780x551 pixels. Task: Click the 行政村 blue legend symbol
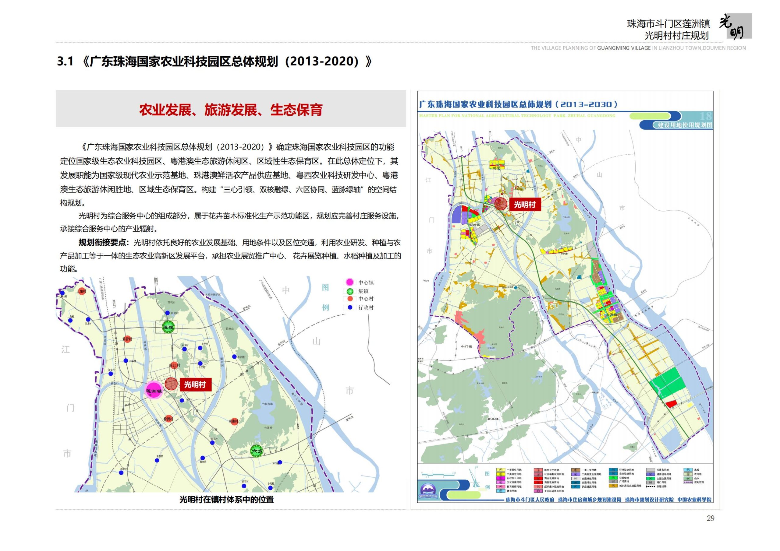(350, 307)
